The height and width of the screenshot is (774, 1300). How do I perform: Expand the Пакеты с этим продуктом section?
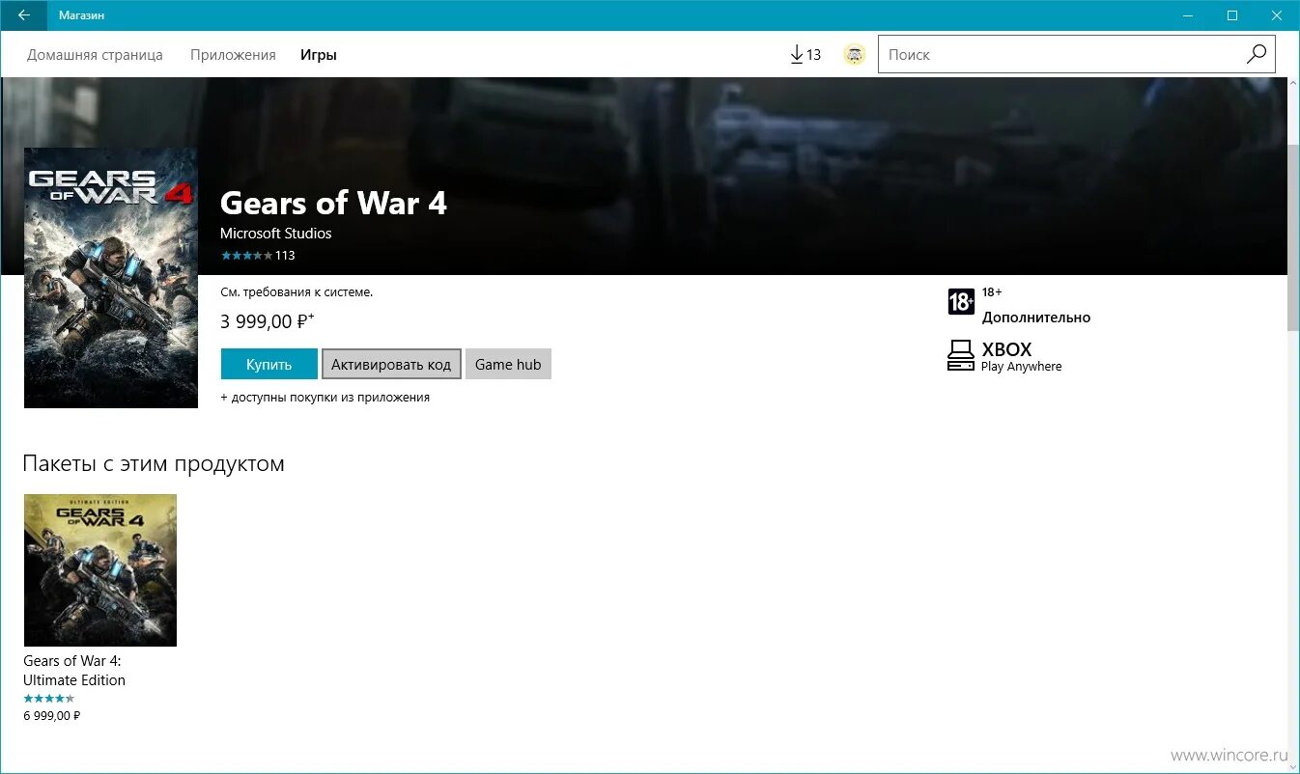click(x=153, y=463)
